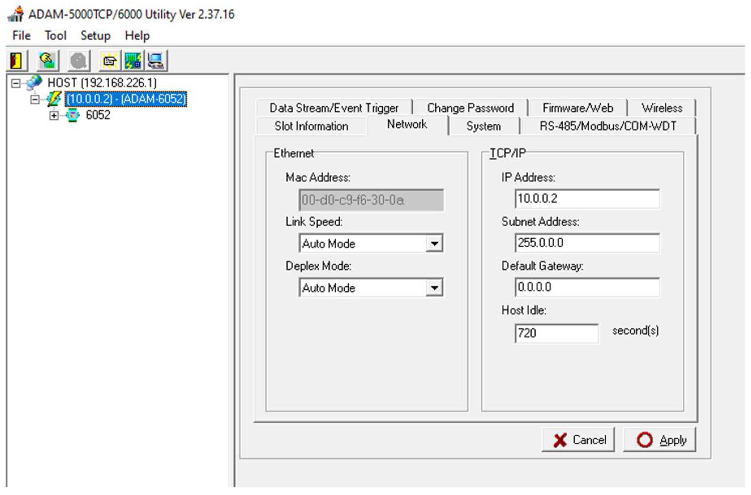Viewport: 751px width, 495px height.
Task: Click the 6052 module icon in tree
Action: tap(73, 115)
